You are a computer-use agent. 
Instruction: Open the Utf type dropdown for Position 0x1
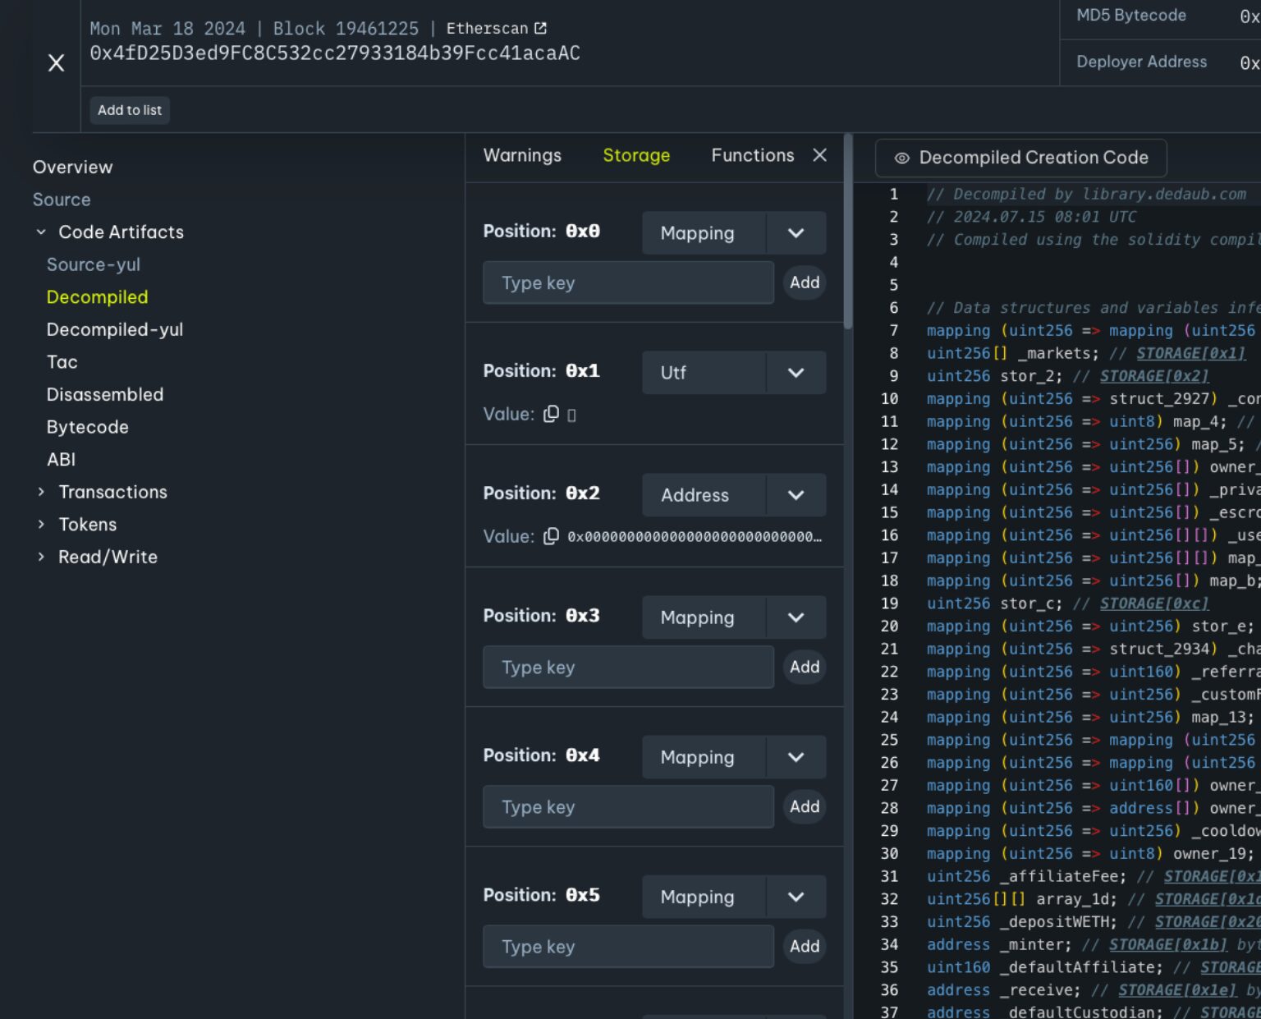tap(795, 373)
